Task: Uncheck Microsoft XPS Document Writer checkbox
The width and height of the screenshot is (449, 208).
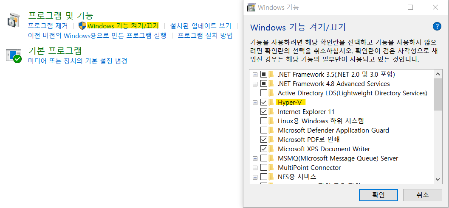Action: pos(264,149)
